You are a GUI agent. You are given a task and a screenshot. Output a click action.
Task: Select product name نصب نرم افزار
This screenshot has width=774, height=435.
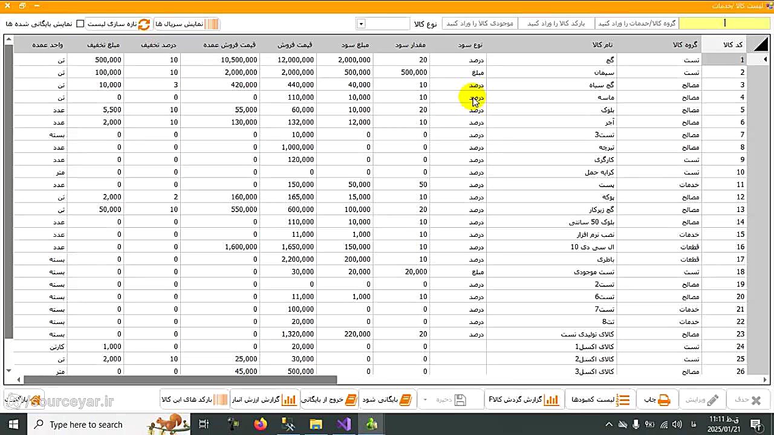click(551, 234)
